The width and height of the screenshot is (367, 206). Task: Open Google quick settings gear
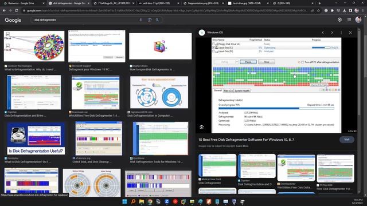pos(339,20)
